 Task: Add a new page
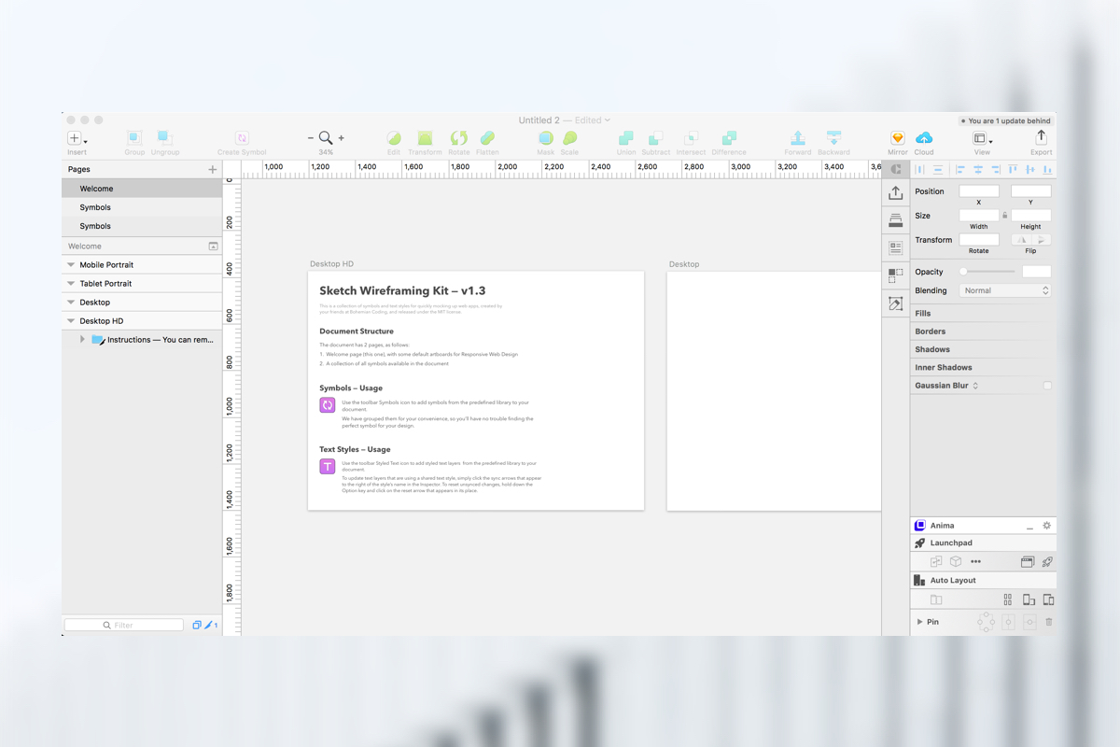click(213, 170)
